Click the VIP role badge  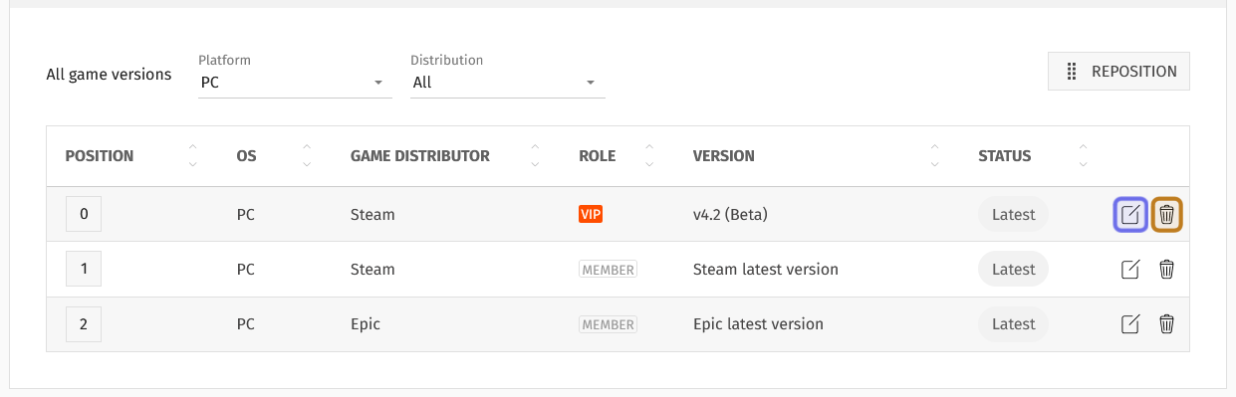(592, 214)
